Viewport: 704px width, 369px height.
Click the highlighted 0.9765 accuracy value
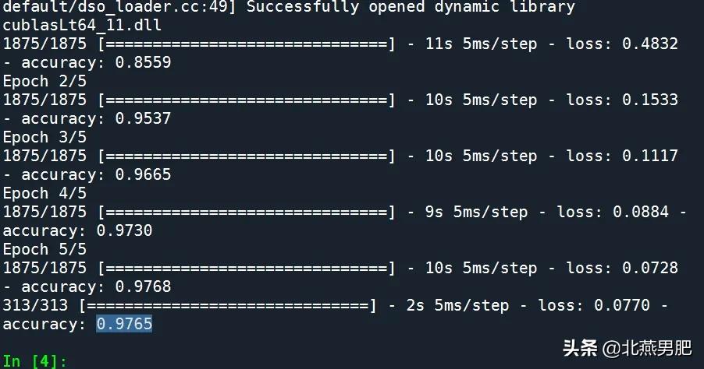coord(124,324)
